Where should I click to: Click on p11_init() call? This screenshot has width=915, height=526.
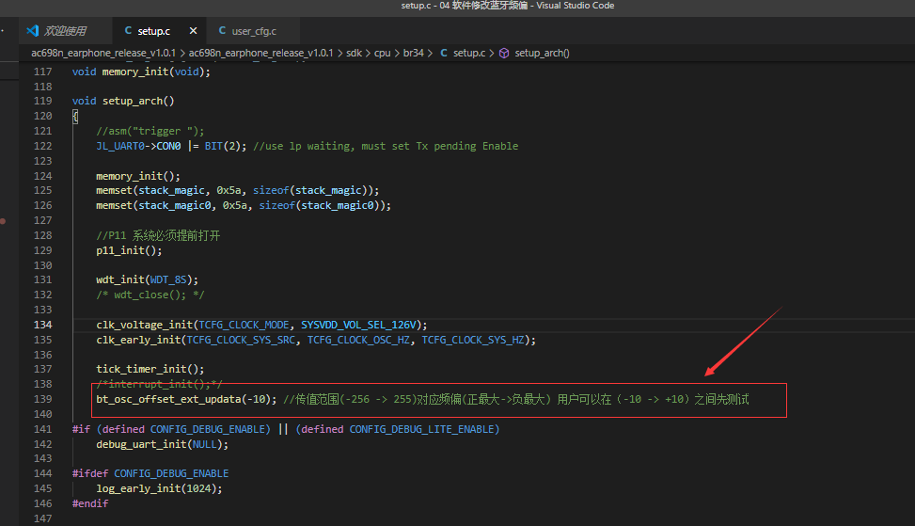tap(129, 250)
